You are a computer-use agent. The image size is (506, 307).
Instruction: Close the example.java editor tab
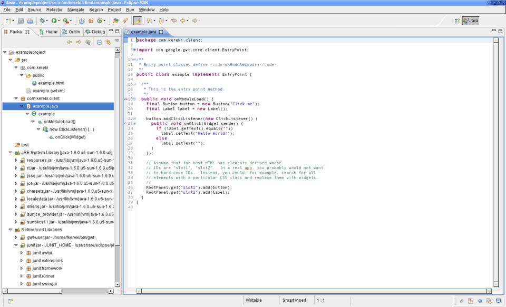[161, 32]
